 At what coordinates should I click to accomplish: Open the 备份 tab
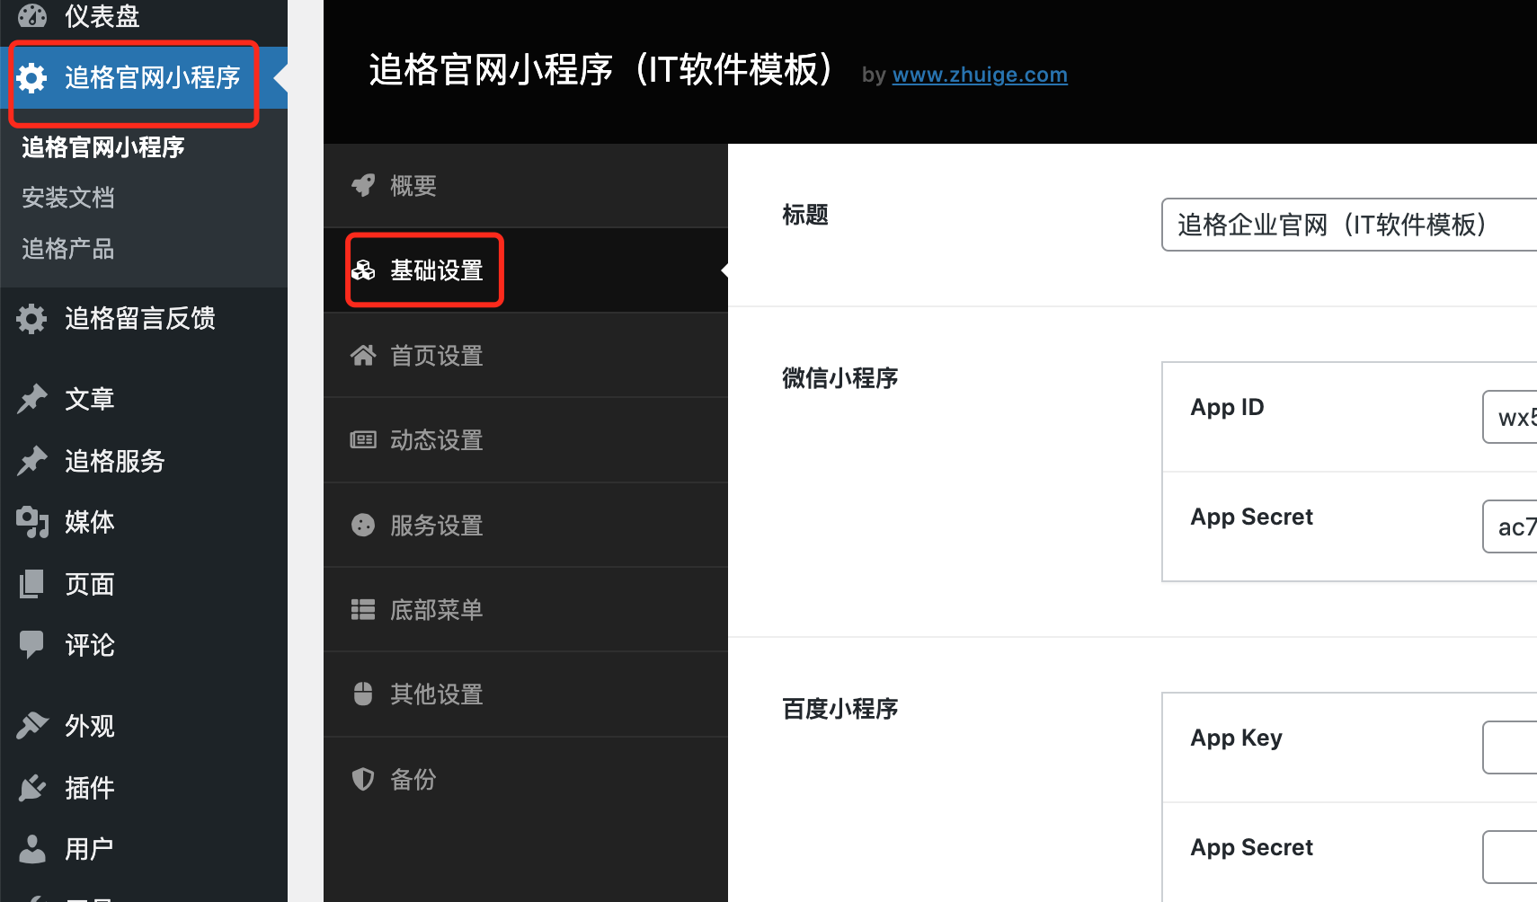pos(526,779)
